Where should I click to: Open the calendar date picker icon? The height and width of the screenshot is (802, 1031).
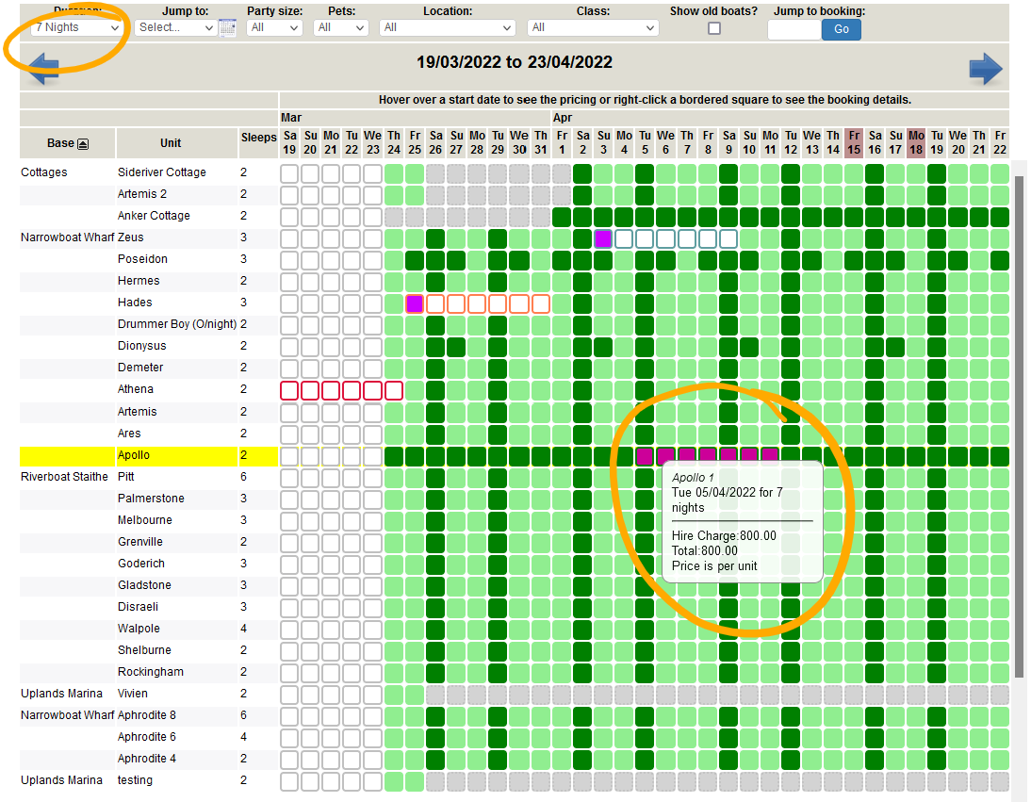click(227, 27)
